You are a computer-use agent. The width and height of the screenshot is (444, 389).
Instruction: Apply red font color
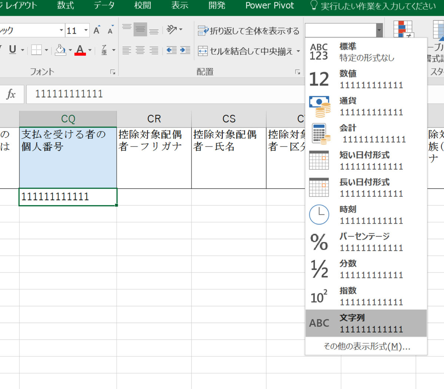click(x=80, y=50)
